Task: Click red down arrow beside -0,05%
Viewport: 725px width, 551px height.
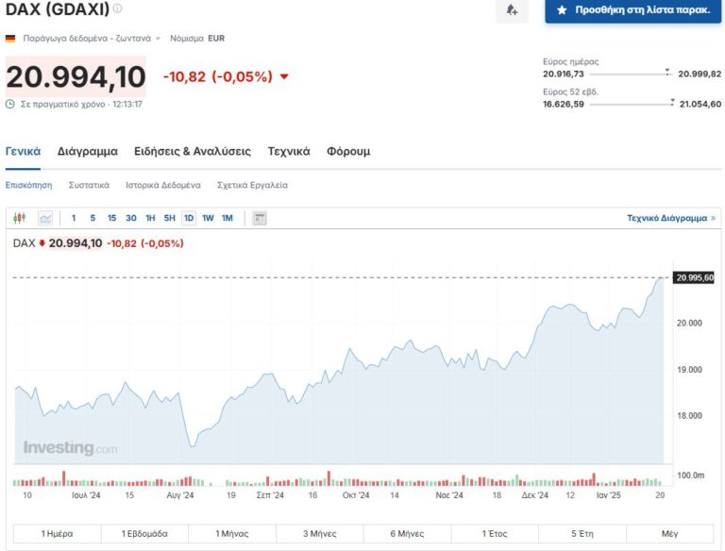Action: click(x=284, y=76)
